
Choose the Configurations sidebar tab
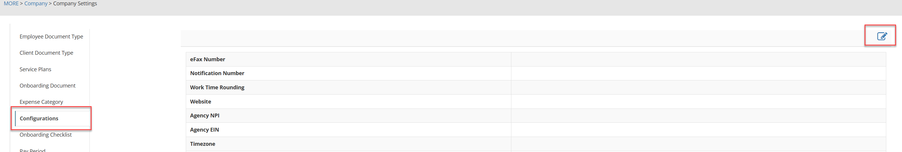(39, 119)
